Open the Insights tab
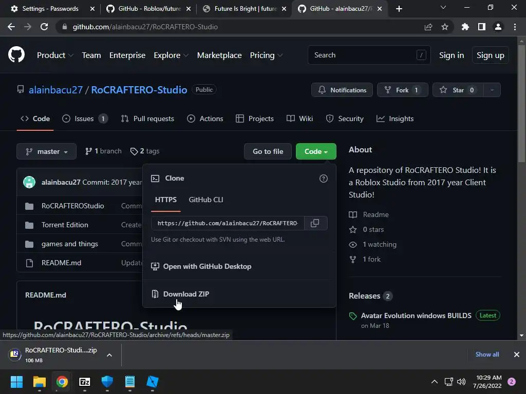The width and height of the screenshot is (526, 394). tap(395, 119)
